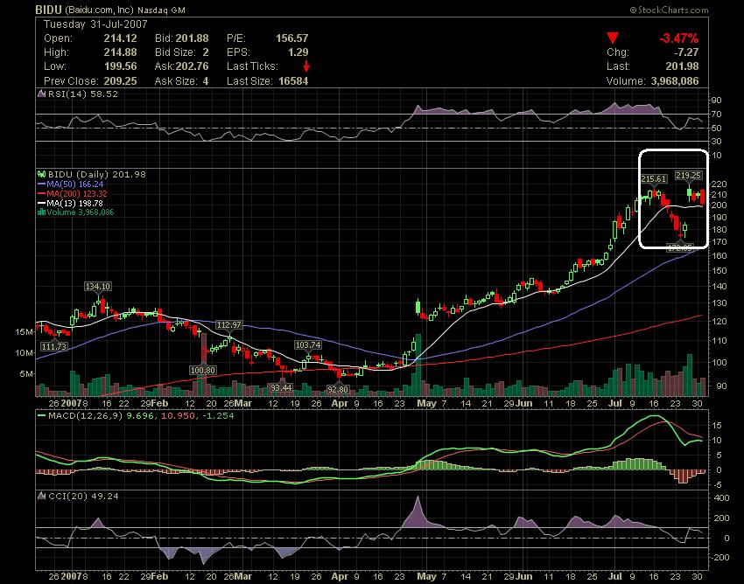Click the Ask value 202.76
The height and width of the screenshot is (584, 744).
pos(193,66)
